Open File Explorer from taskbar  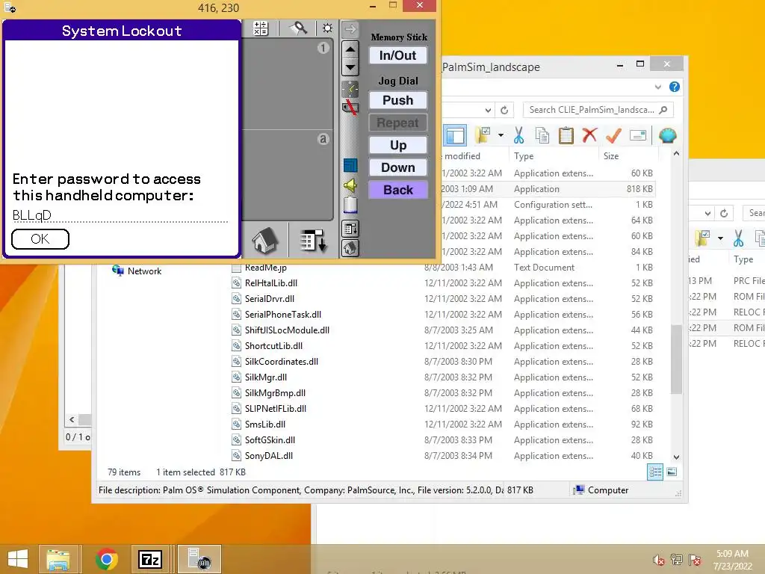click(58, 559)
